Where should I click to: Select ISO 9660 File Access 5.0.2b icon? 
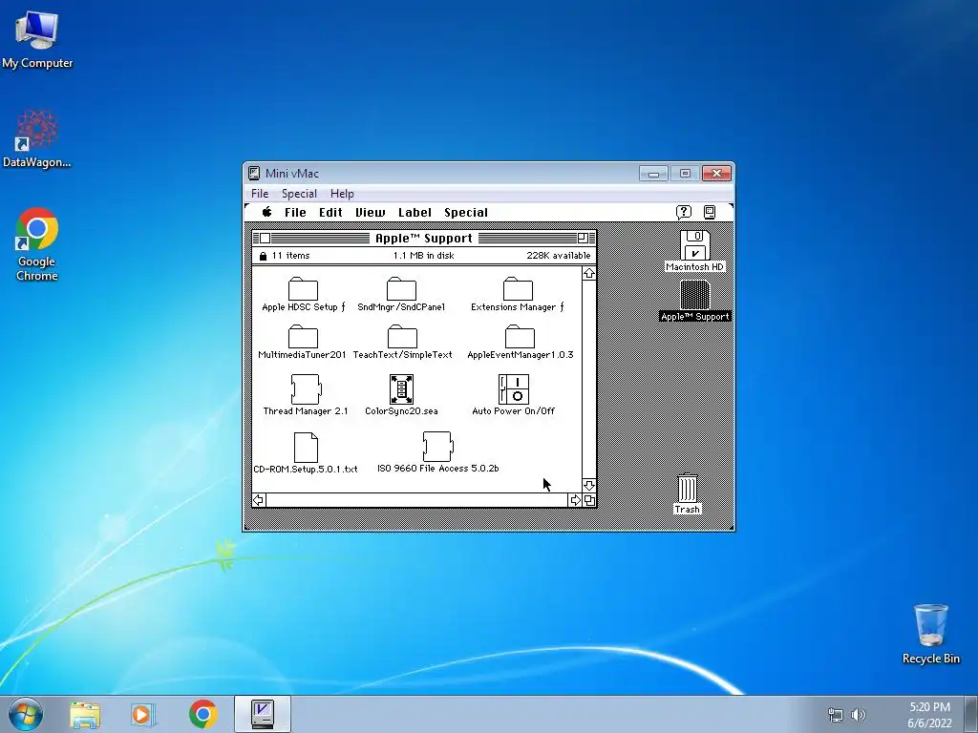(437, 447)
